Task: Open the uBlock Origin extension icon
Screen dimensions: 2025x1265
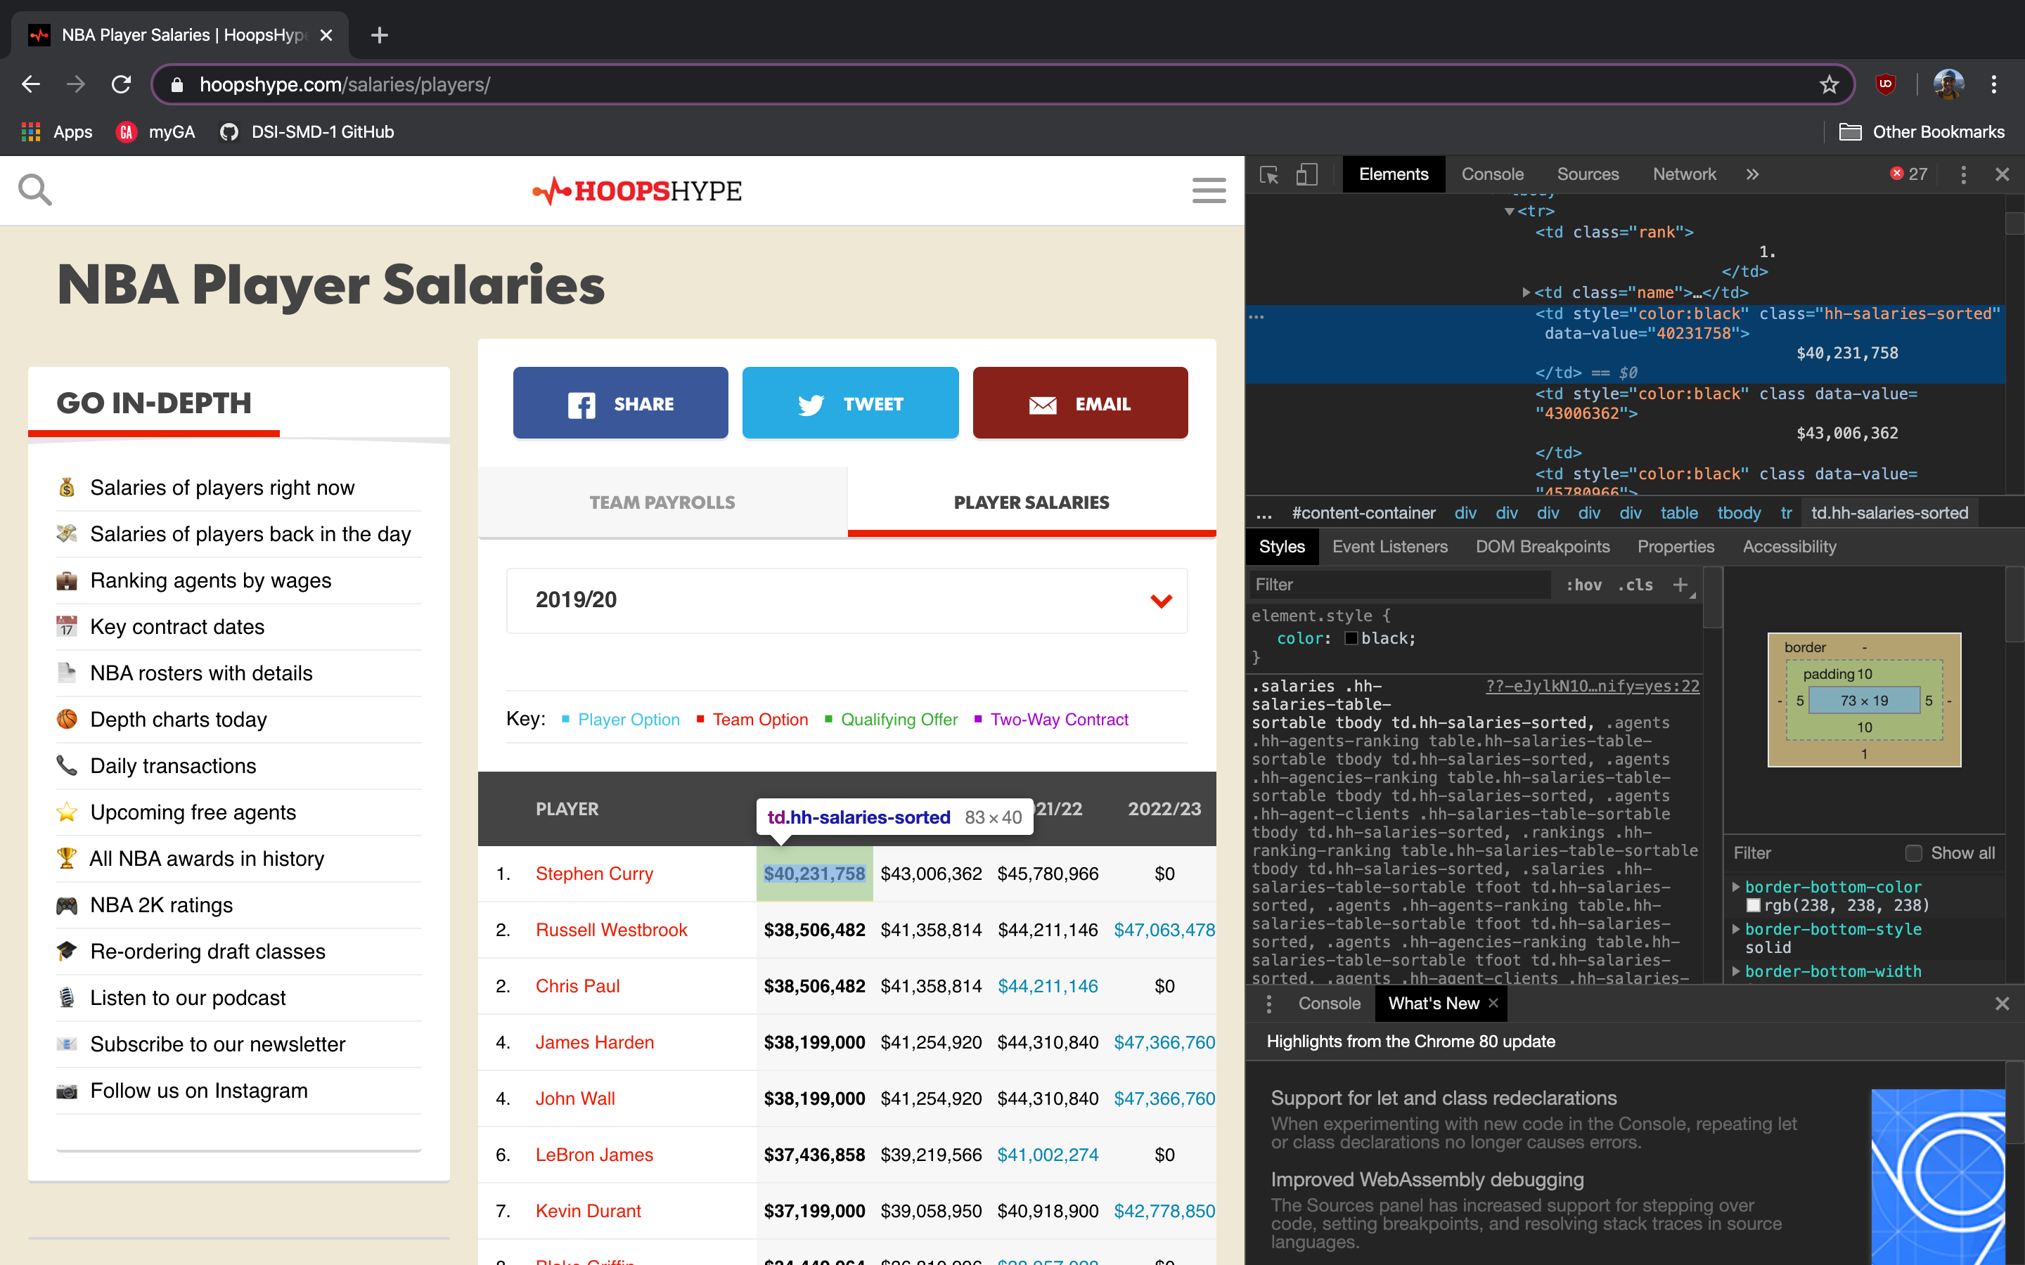Action: [x=1885, y=84]
